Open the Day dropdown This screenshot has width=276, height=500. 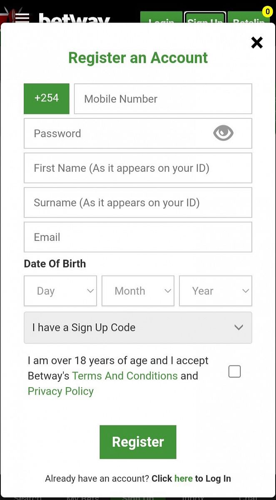point(60,291)
